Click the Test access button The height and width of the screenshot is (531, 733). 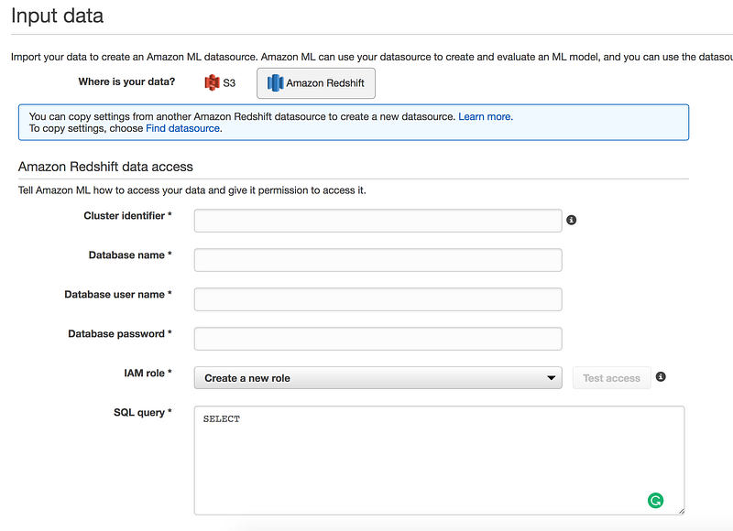click(x=611, y=378)
